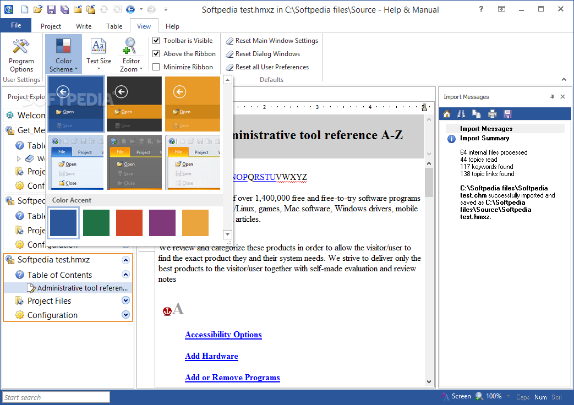
Task: Open the Add Hardware link
Action: coord(211,356)
